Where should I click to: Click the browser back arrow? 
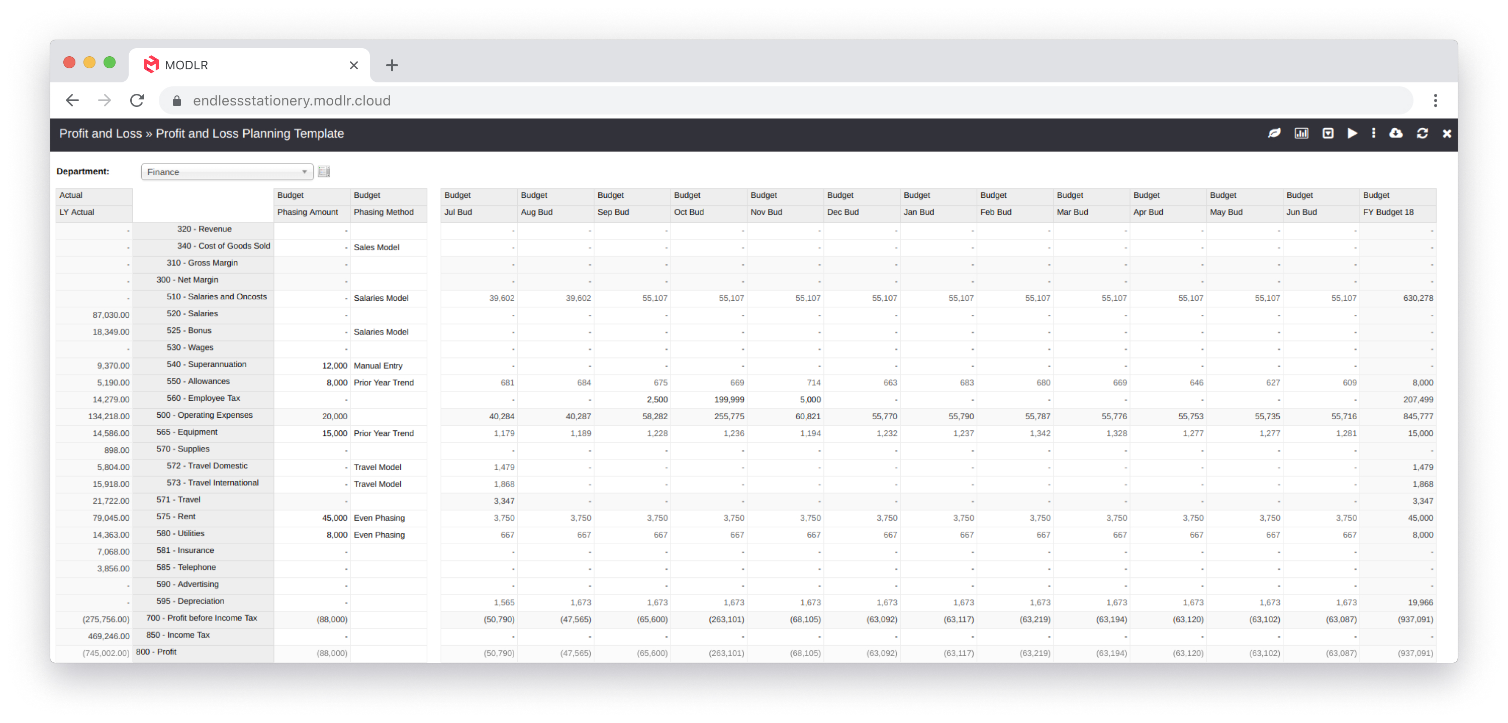[72, 100]
